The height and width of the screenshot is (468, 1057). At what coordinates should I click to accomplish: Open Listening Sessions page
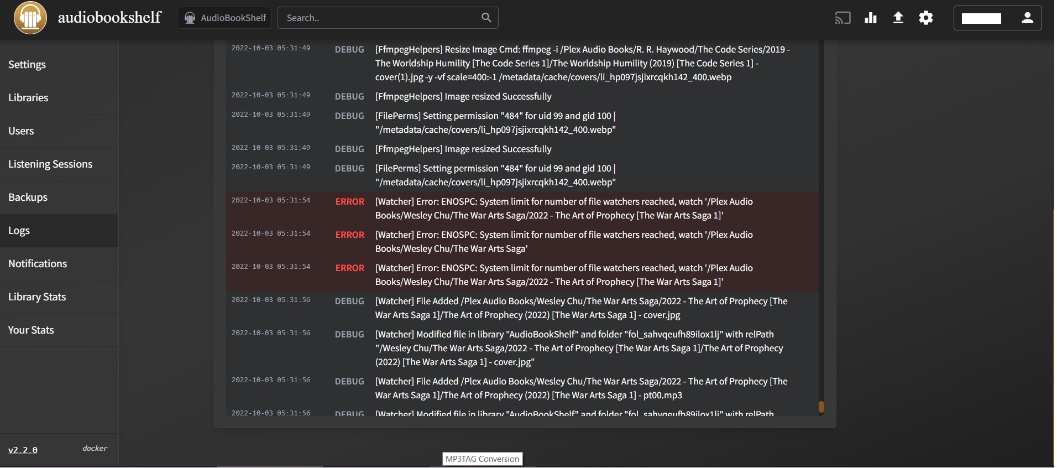click(59, 164)
